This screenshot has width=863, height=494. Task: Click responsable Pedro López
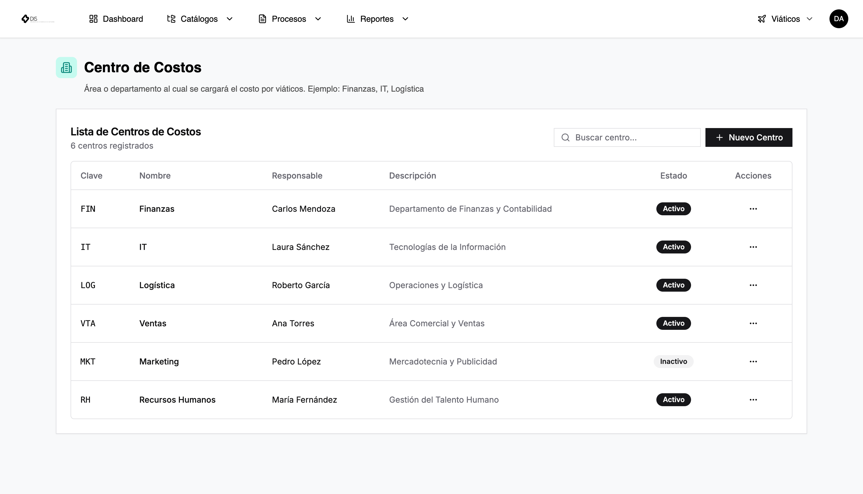tap(296, 361)
